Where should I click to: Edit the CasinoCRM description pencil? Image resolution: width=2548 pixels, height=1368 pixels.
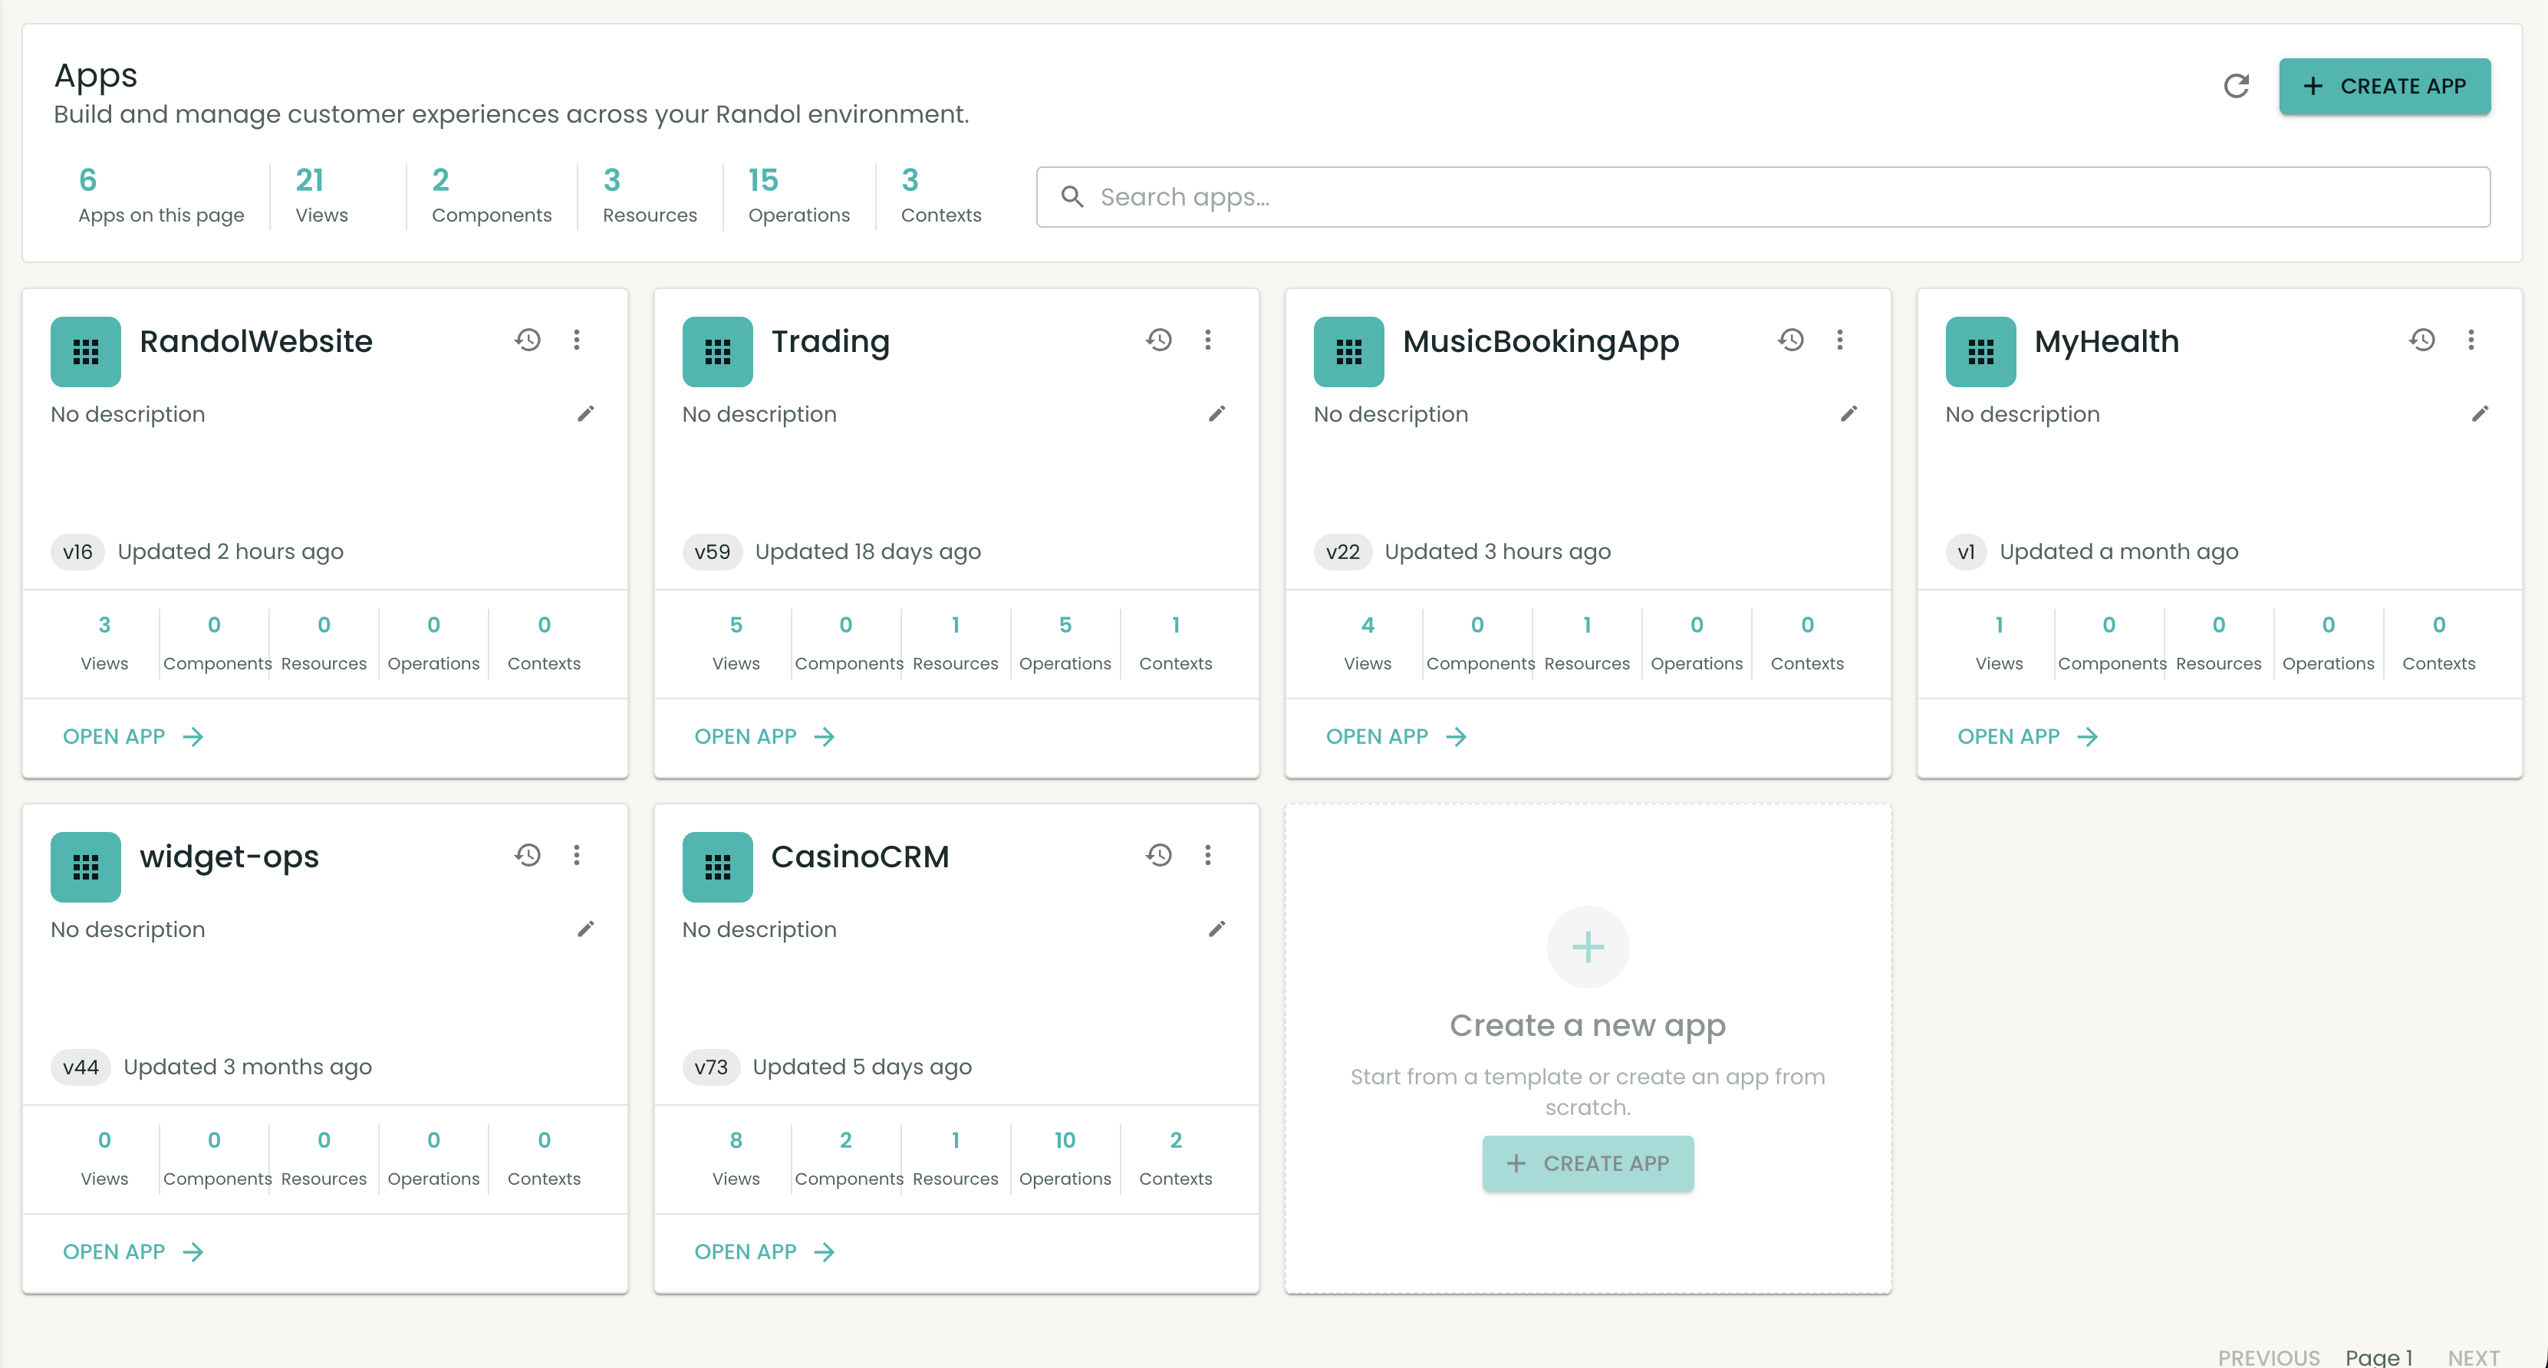pos(1216,929)
